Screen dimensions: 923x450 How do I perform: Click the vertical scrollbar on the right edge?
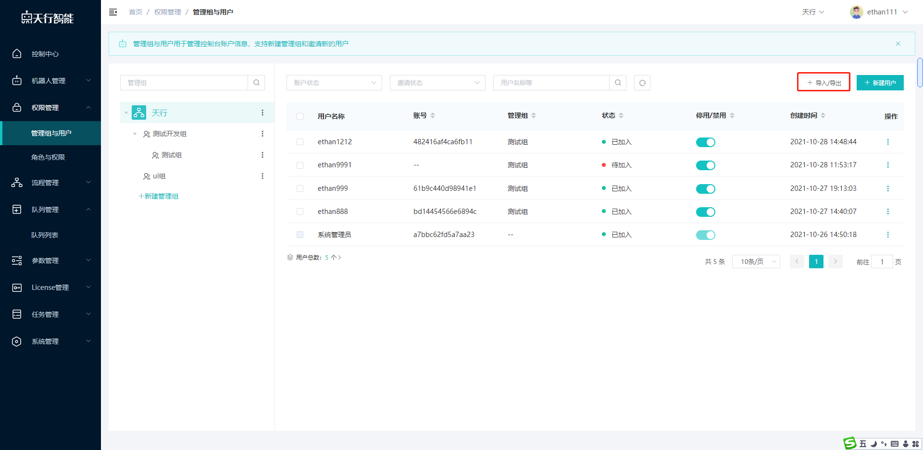pyautogui.click(x=920, y=73)
